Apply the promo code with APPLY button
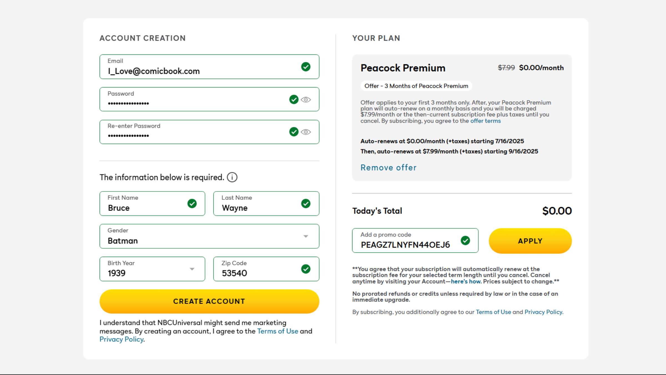The image size is (666, 375). tap(530, 241)
